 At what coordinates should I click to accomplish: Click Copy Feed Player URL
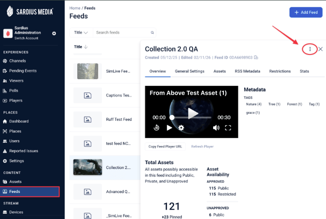point(165,146)
